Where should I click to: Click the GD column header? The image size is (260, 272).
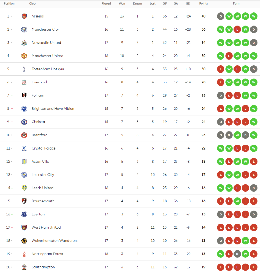click(188, 4)
